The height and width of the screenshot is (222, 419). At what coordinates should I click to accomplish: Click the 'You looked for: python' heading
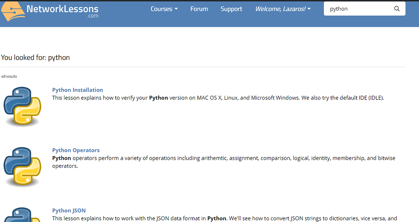point(35,58)
